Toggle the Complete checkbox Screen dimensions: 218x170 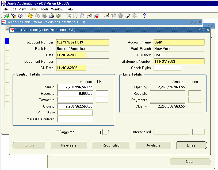(57, 132)
